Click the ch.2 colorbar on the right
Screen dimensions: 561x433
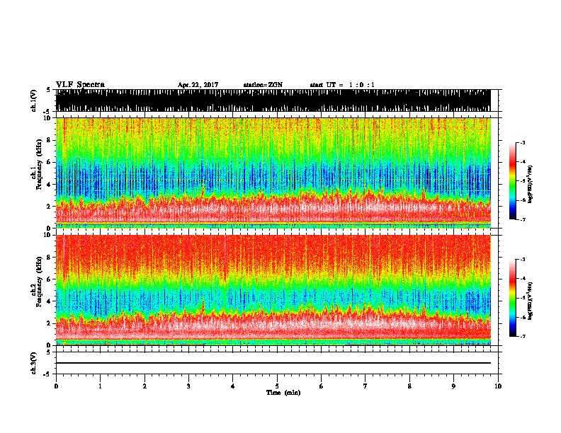click(512, 298)
